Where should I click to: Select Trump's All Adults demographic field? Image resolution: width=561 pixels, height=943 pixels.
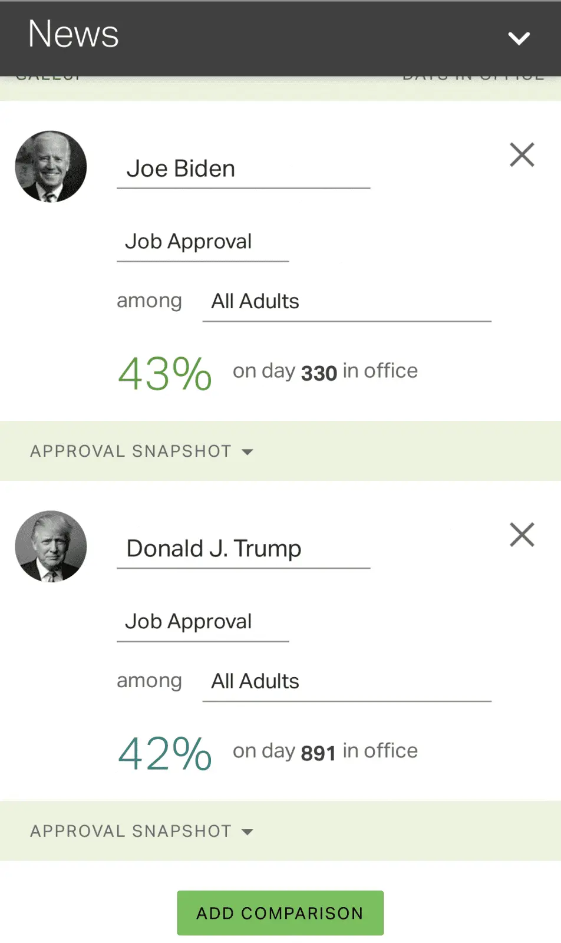pyautogui.click(x=346, y=682)
